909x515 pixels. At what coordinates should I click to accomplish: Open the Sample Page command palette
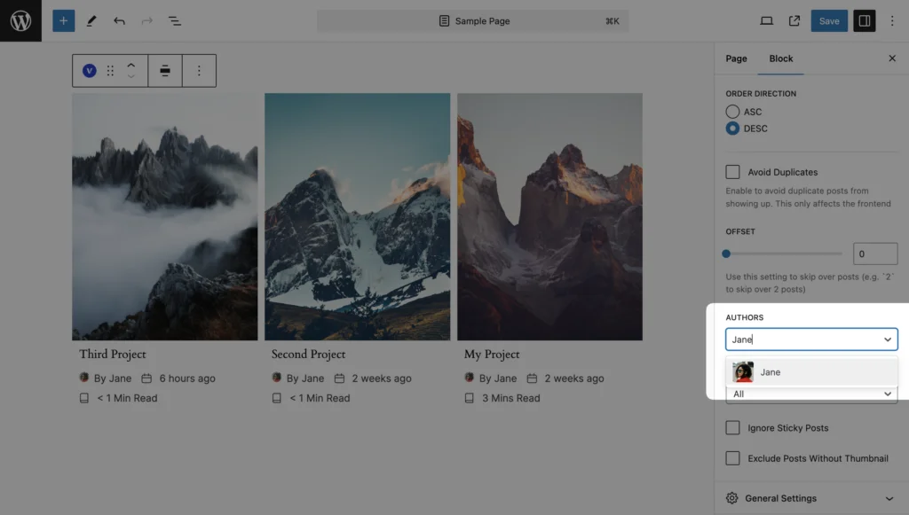(472, 21)
